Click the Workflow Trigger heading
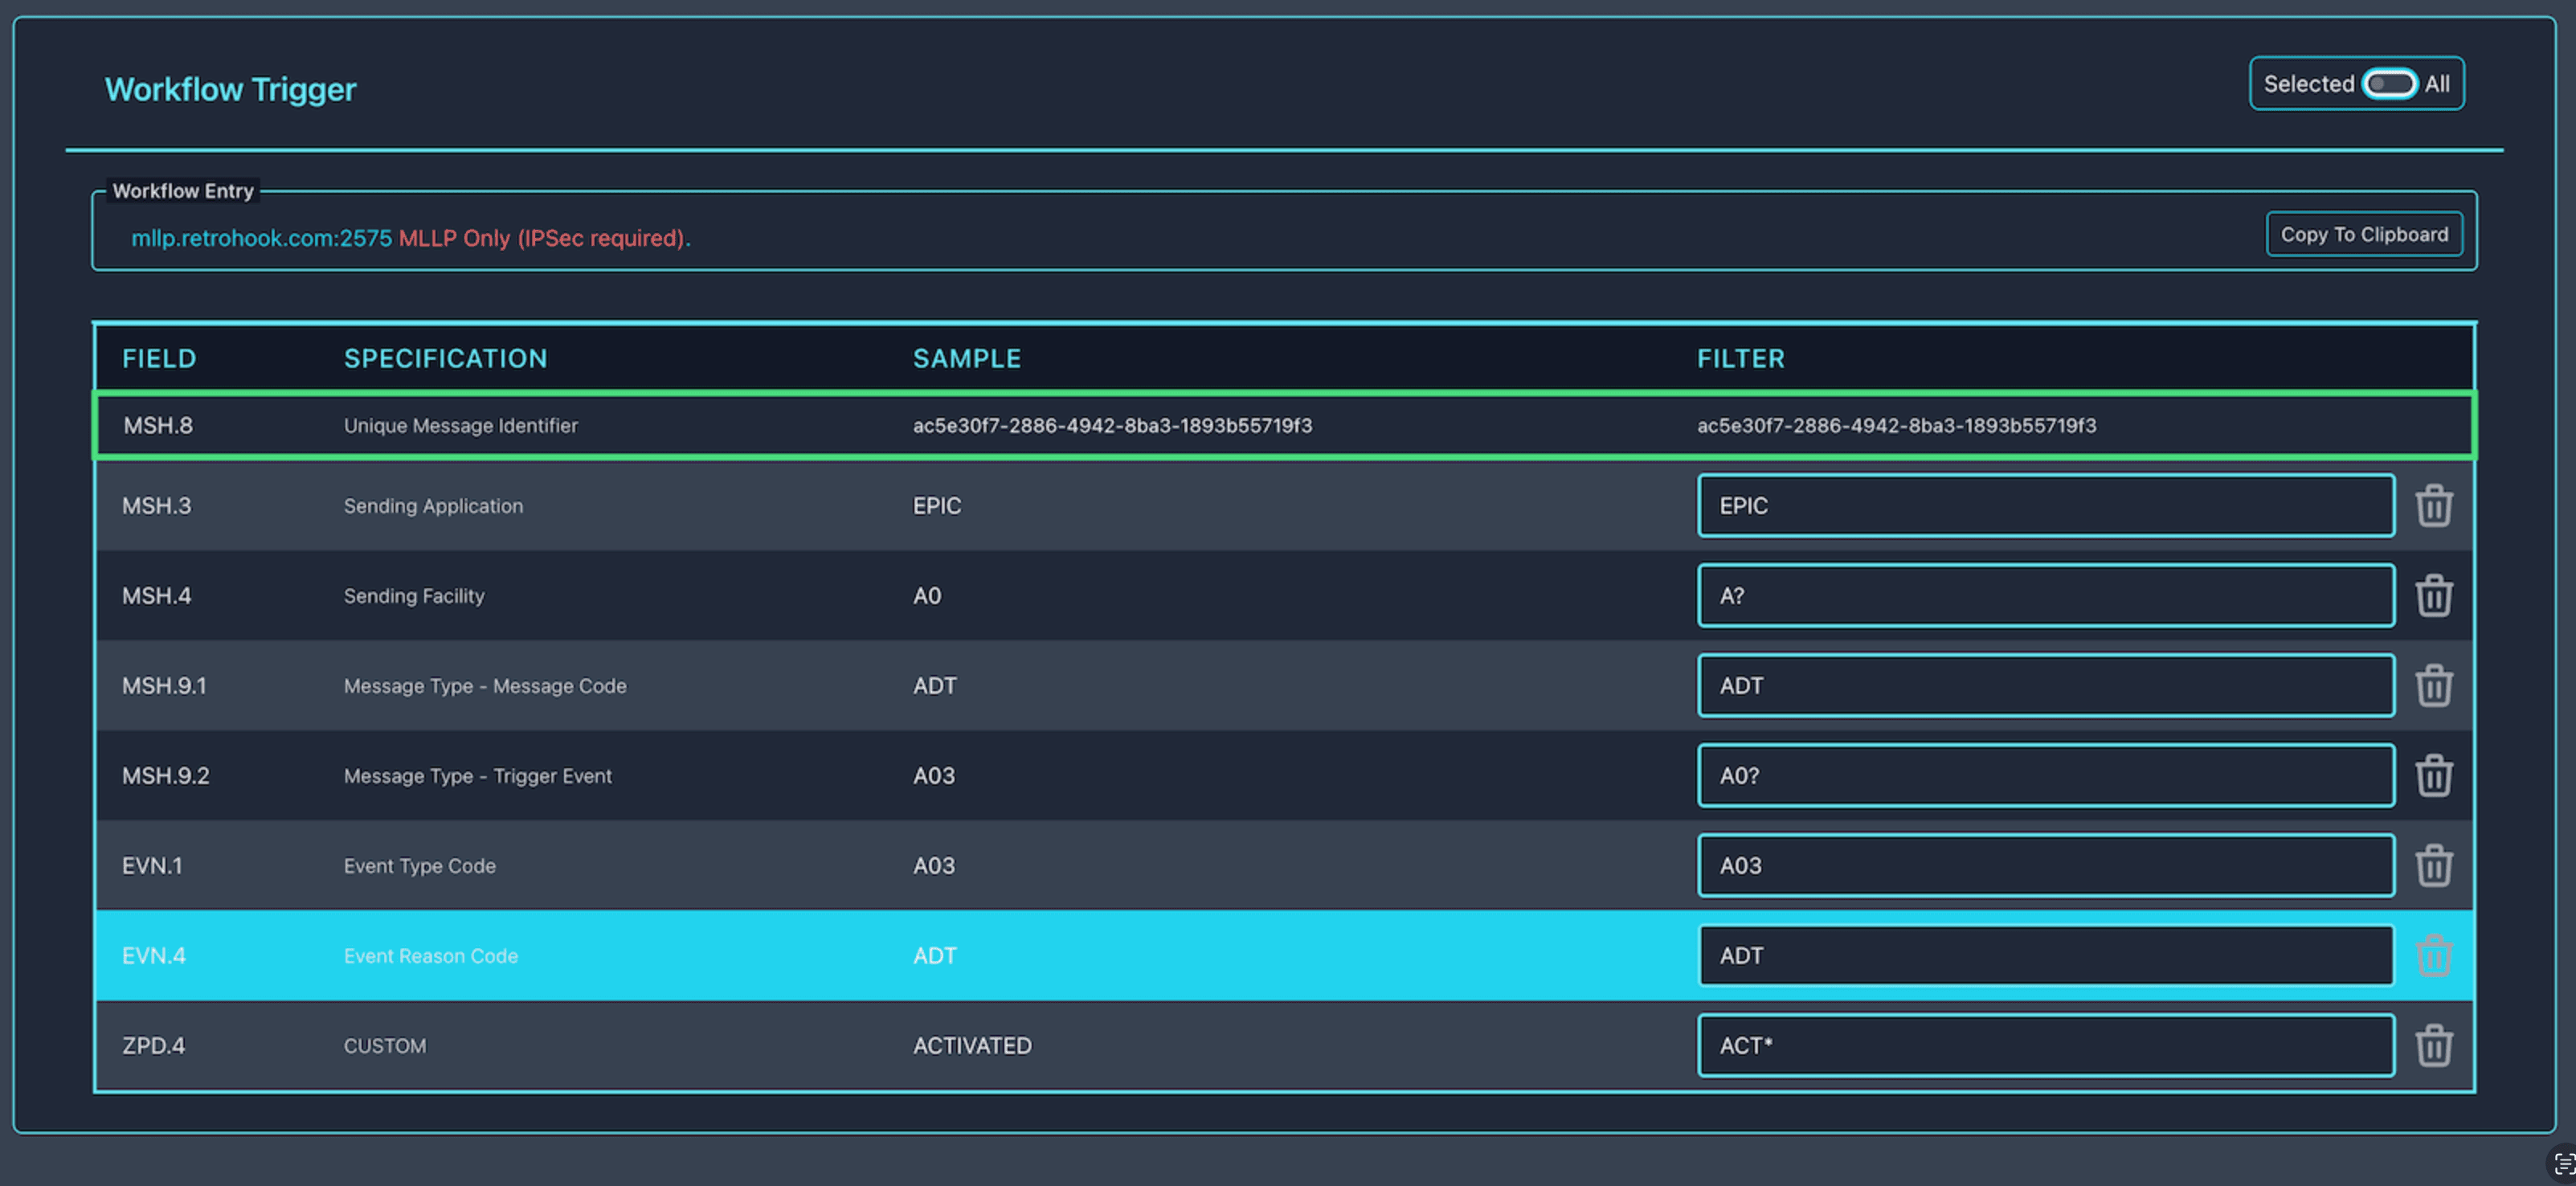Screen dimensions: 2576x1186 230,90
